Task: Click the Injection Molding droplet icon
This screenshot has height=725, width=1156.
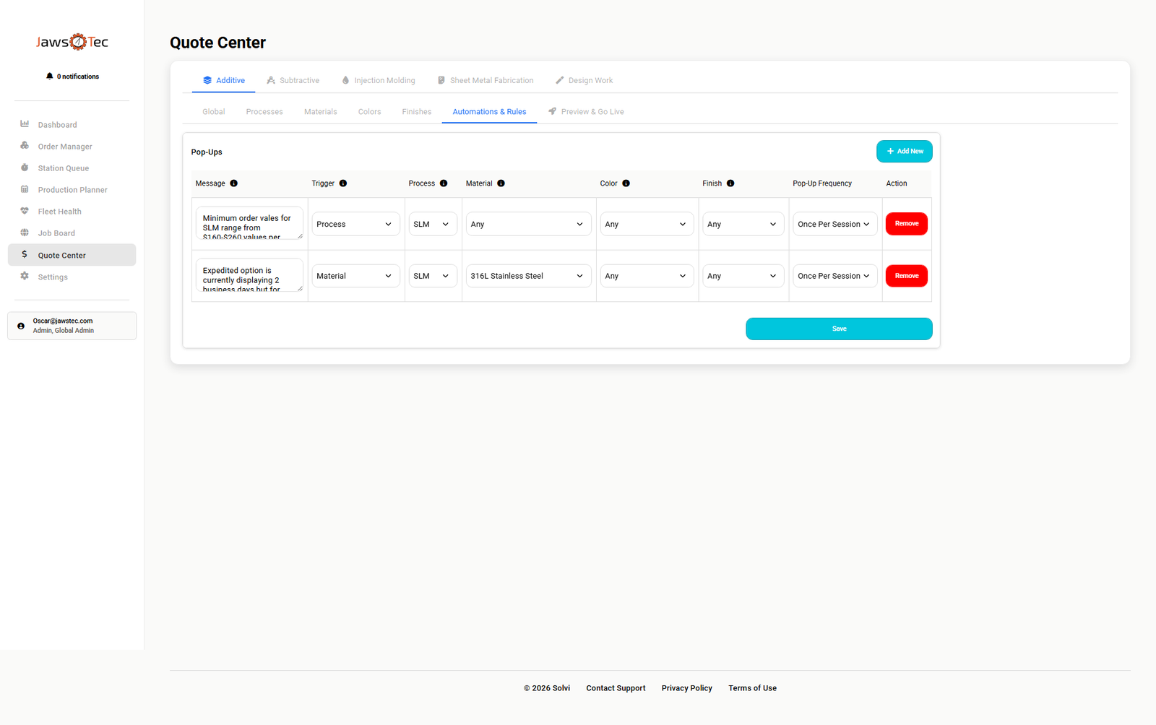Action: pyautogui.click(x=345, y=80)
